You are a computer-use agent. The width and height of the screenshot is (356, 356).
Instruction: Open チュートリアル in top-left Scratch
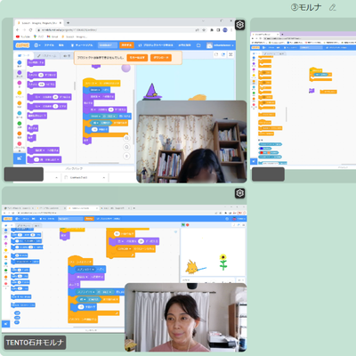pos(82,45)
